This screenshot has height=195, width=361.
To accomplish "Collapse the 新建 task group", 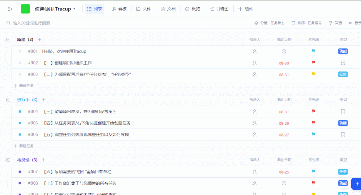I will tap(8, 39).
